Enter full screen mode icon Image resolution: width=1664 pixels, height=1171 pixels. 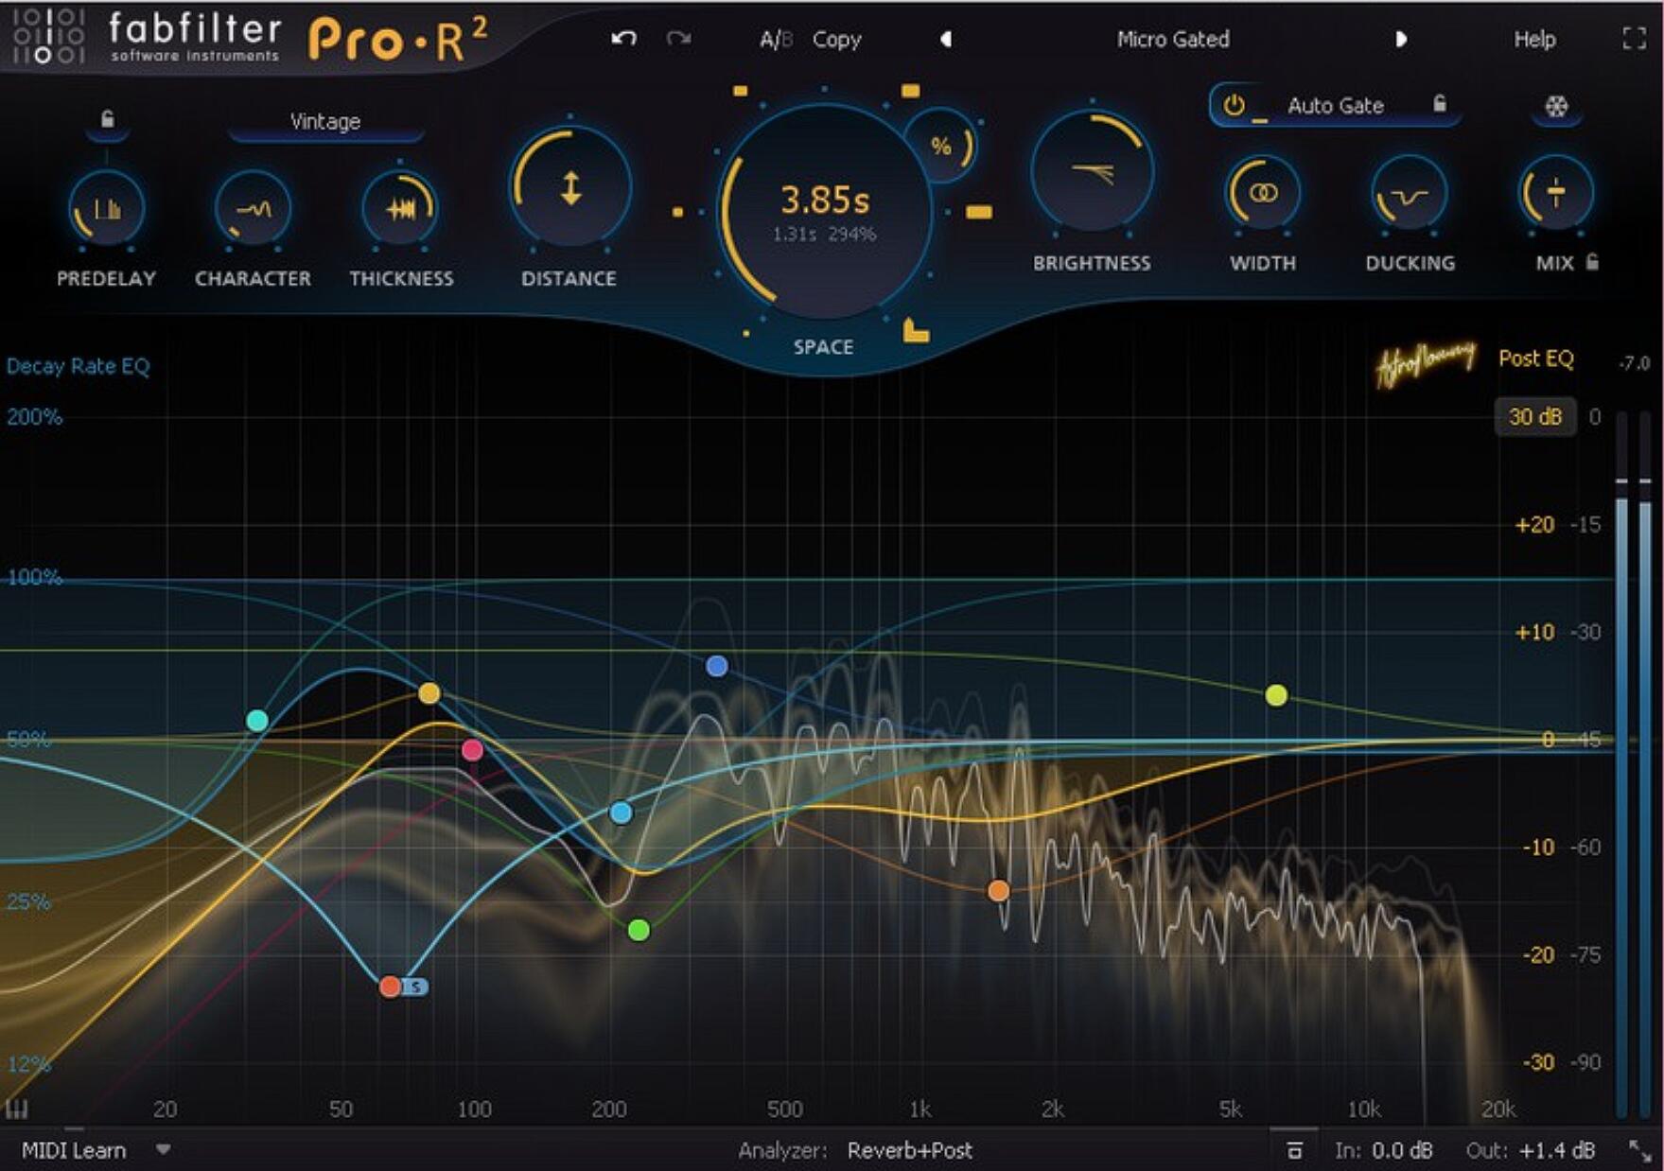click(1634, 39)
